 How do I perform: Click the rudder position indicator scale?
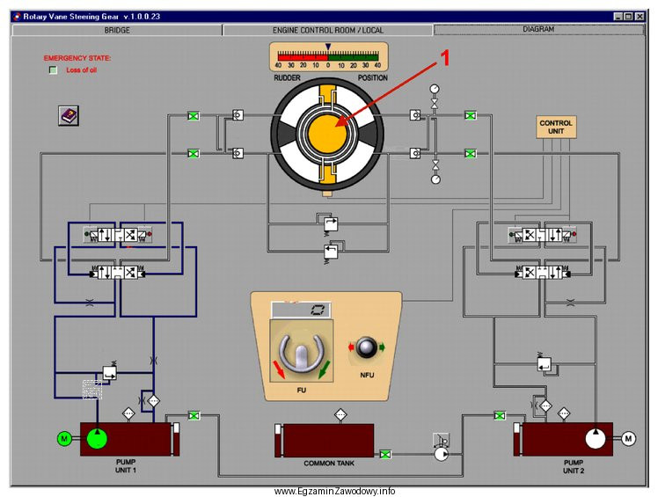point(328,56)
